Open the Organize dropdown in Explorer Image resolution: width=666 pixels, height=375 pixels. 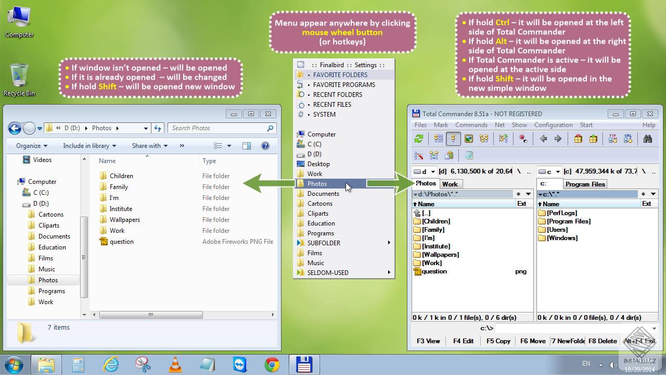point(32,146)
